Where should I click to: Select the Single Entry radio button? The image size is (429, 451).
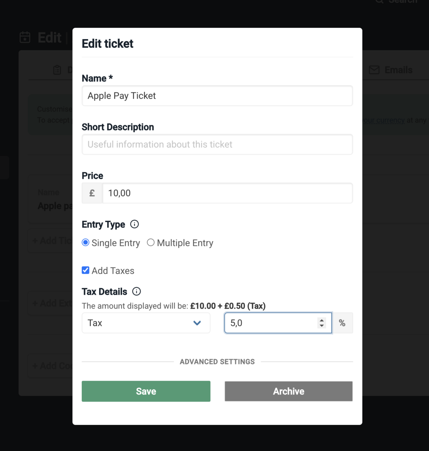pos(85,243)
